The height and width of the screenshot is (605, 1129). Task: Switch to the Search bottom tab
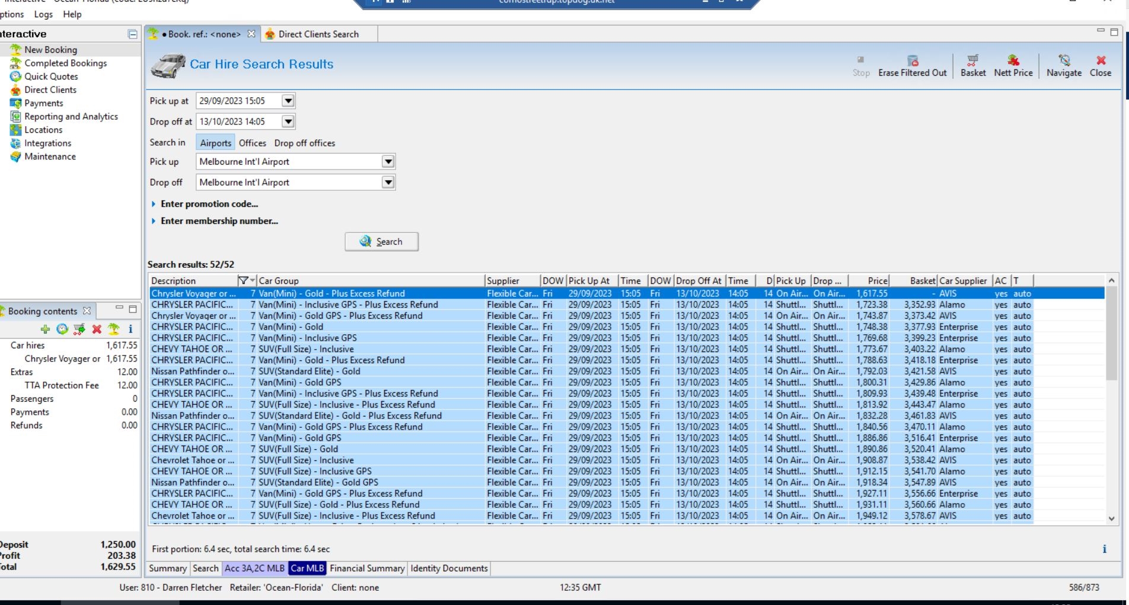(x=206, y=568)
